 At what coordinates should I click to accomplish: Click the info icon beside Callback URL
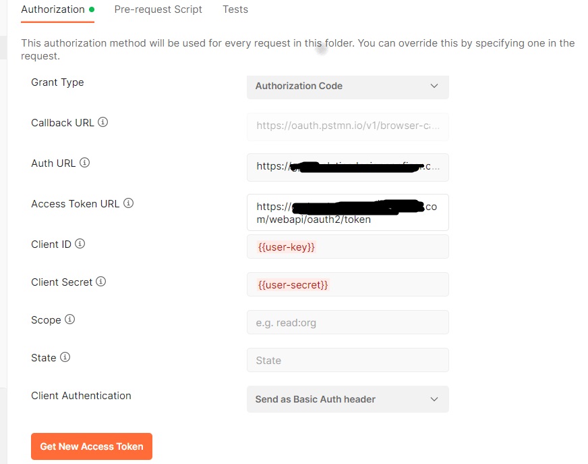click(105, 123)
